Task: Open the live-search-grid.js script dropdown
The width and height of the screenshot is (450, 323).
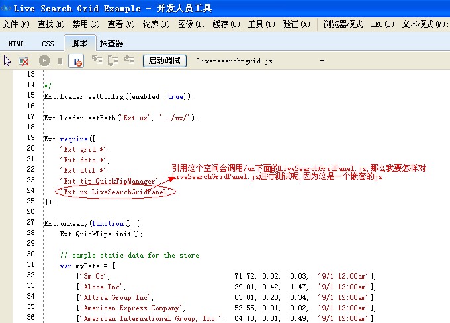Action: click(x=322, y=61)
